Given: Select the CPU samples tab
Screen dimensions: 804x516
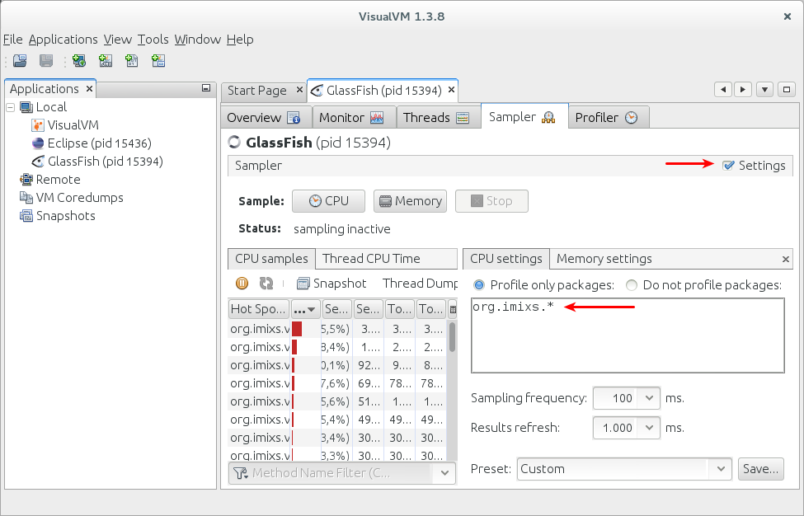Looking at the screenshot, I should [271, 259].
